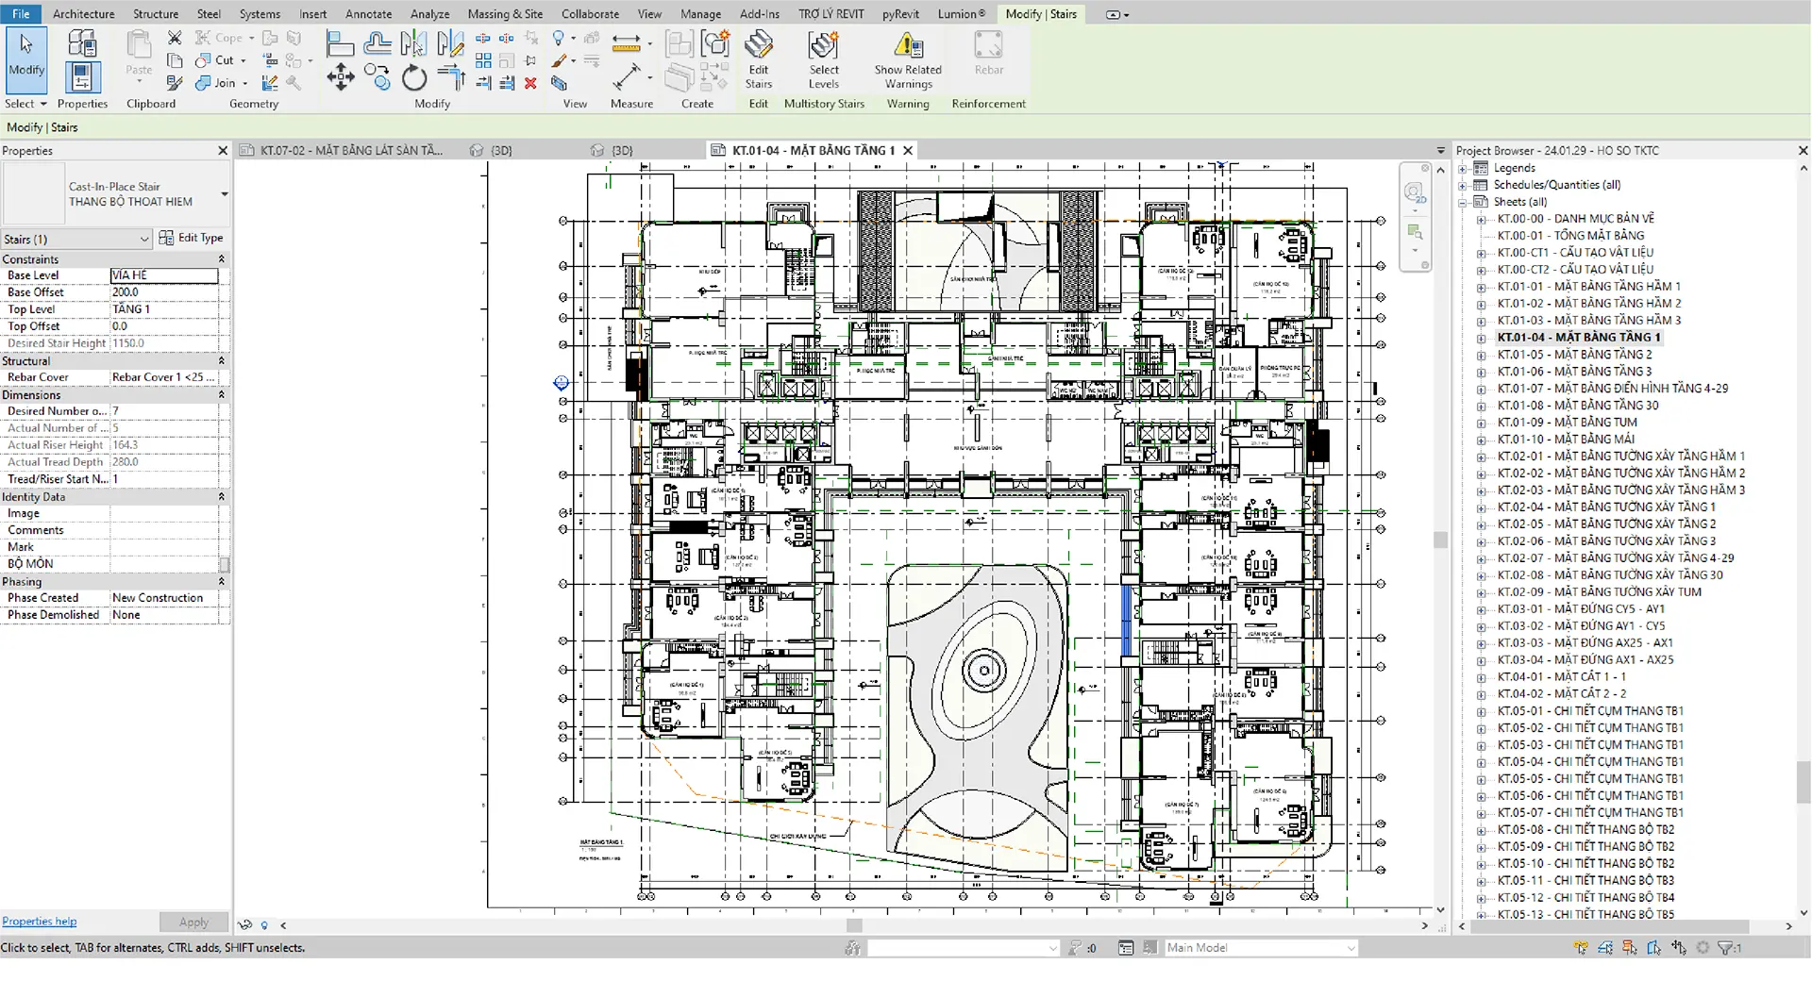Switch to the pyRevit ribbon tab

coord(900,14)
